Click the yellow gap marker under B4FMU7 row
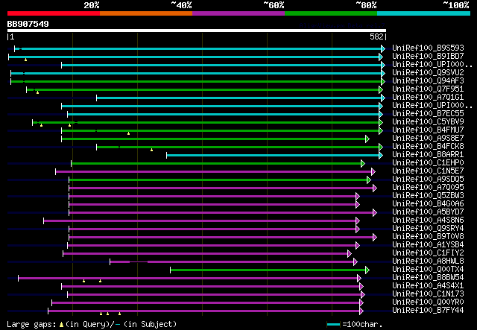 point(128,133)
